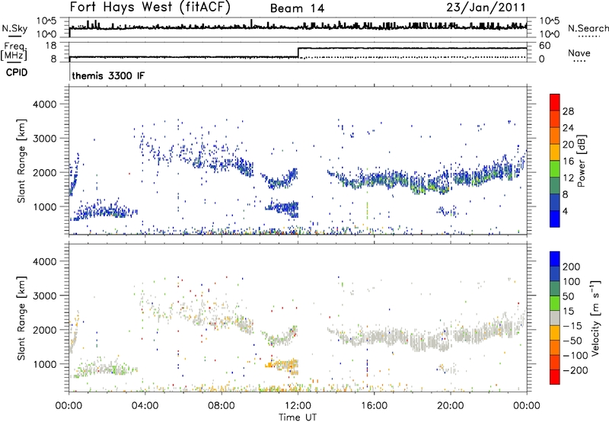Image resolution: width=609 pixels, height=422 pixels.
Task: Click the bright blue bottom power colorbar segment
Action: [x=555, y=219]
